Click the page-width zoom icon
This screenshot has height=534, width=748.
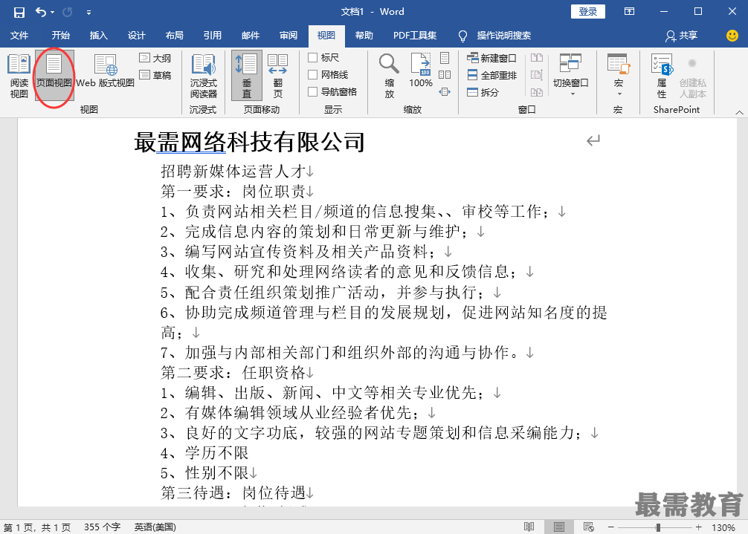pos(445,91)
